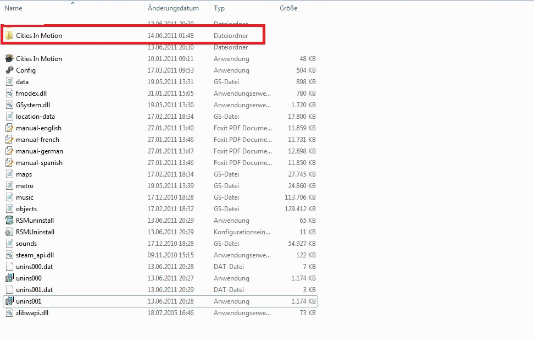Click the unins000 application icon
Screen dimensions: 534x341
9,278
